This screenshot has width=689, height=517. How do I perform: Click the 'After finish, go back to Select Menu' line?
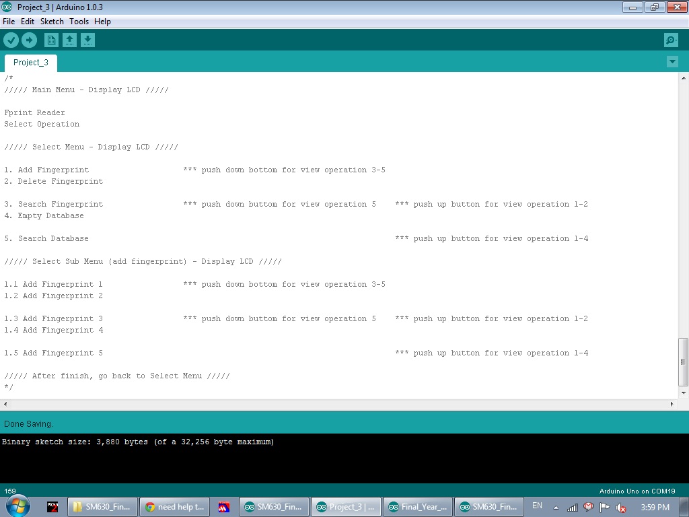117,376
